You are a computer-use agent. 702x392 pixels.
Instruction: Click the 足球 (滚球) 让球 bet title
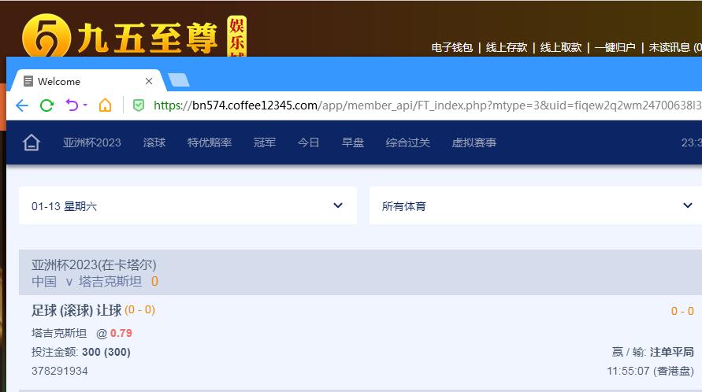[x=76, y=310]
